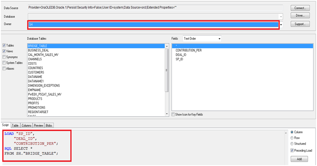Screen dimensions: 317x166
Task: Open the Driver... button
Action: pos(300,16)
